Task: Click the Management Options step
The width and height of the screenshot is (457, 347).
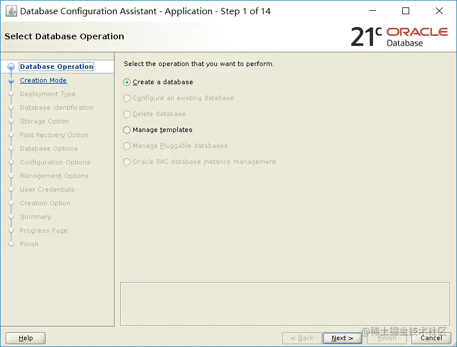Action: point(54,176)
